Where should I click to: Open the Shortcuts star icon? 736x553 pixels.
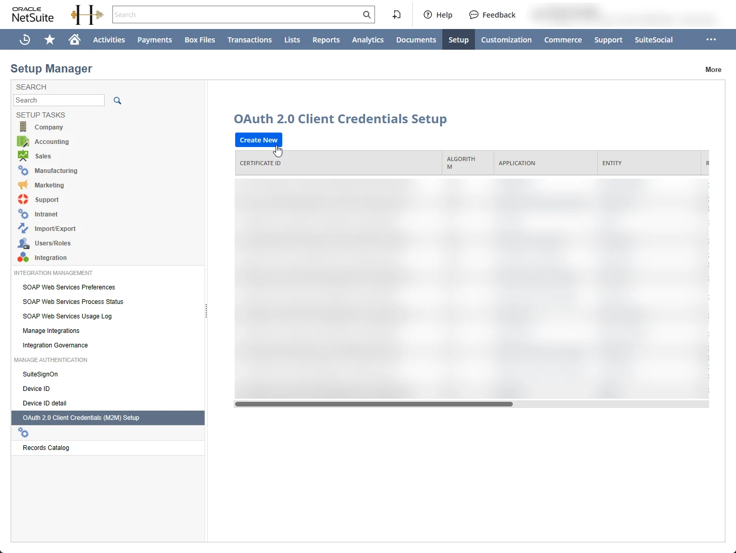50,39
